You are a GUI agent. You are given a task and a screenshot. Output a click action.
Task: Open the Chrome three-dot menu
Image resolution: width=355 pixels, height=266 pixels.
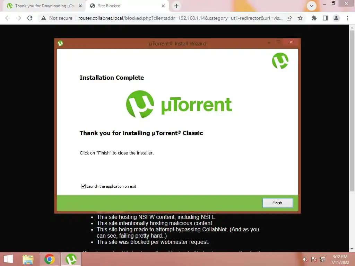(x=347, y=18)
